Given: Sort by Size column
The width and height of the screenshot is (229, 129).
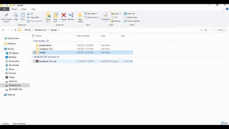Looking at the screenshot, I should [x=123, y=36].
